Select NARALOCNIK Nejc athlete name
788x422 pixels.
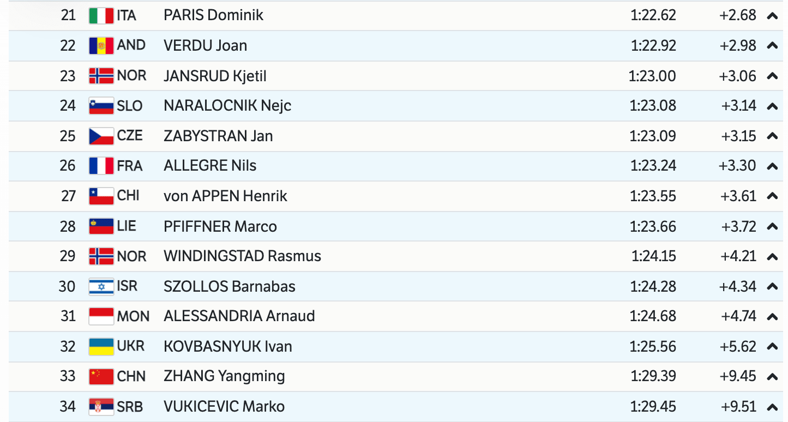(x=227, y=105)
